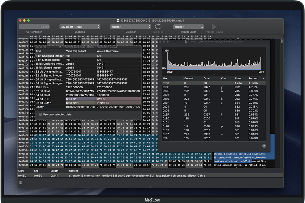Enable Use only selected data checkbox
Image resolution: width=305 pixels, height=203 pixels.
pos(41,114)
